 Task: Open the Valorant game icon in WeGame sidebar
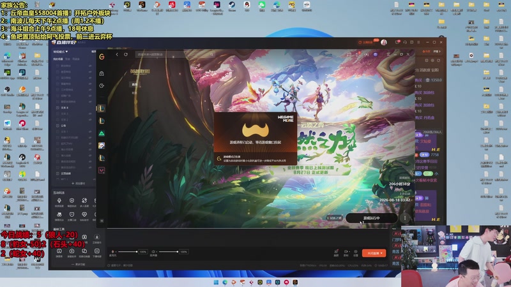click(102, 170)
